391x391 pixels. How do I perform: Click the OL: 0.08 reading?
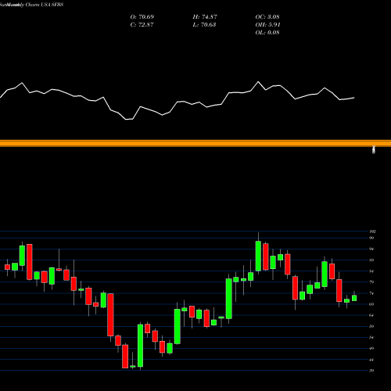267,32
